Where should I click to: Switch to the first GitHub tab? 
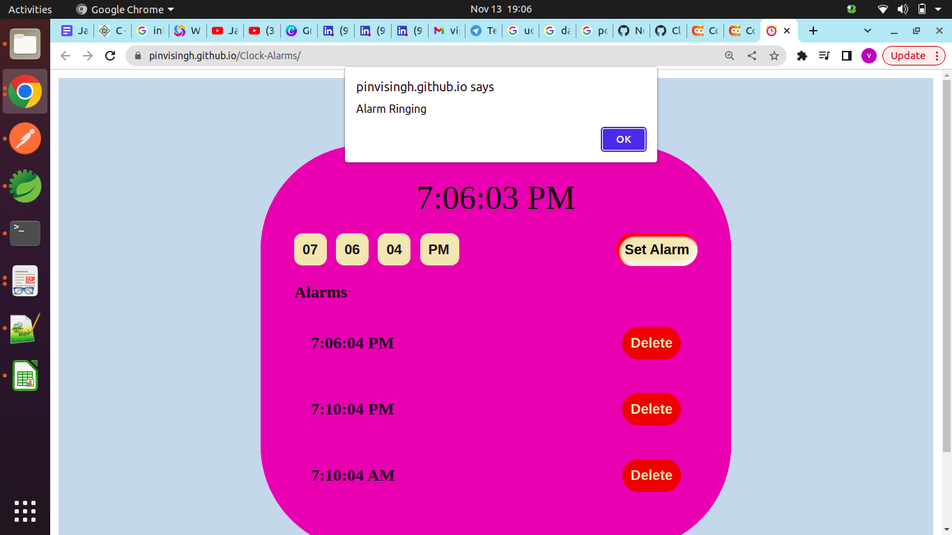coord(632,31)
